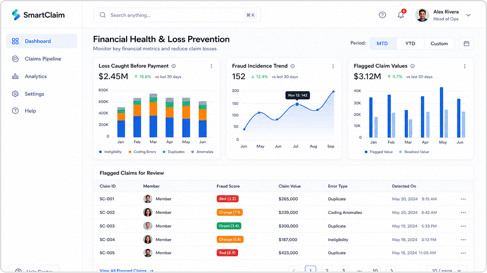This screenshot has height=273, width=487.
Task: Click the help question-mark icon in header
Action: point(382,15)
